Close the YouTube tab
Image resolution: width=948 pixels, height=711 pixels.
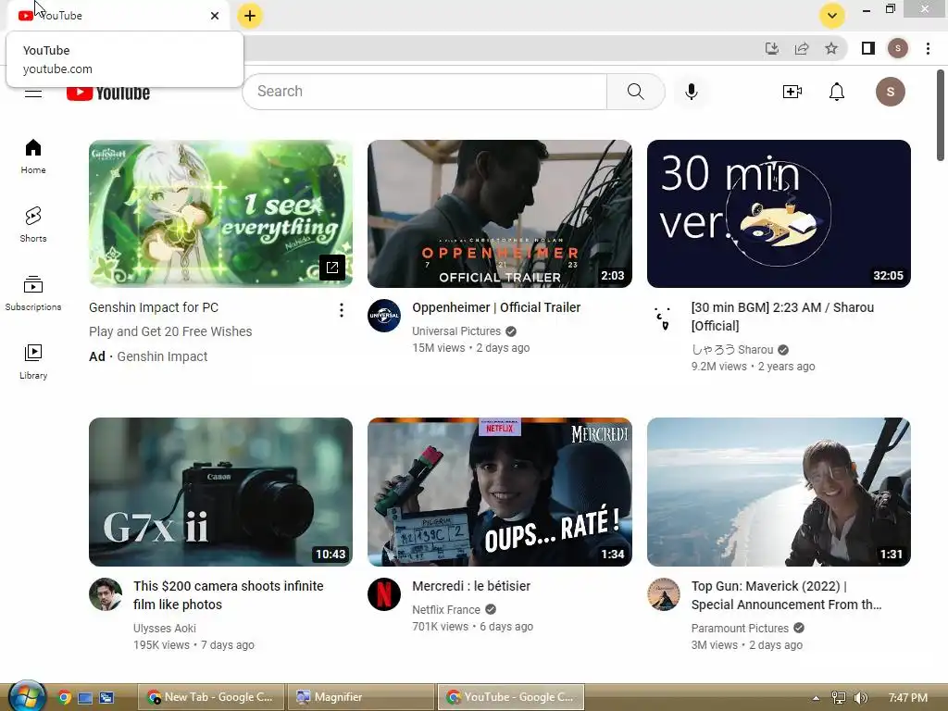[x=215, y=16]
